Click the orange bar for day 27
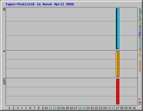 (x=118, y=64)
